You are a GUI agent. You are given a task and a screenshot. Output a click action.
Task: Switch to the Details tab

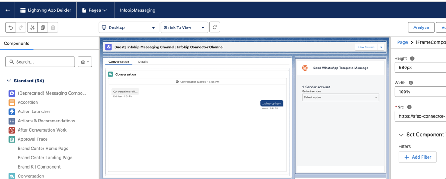[143, 62]
